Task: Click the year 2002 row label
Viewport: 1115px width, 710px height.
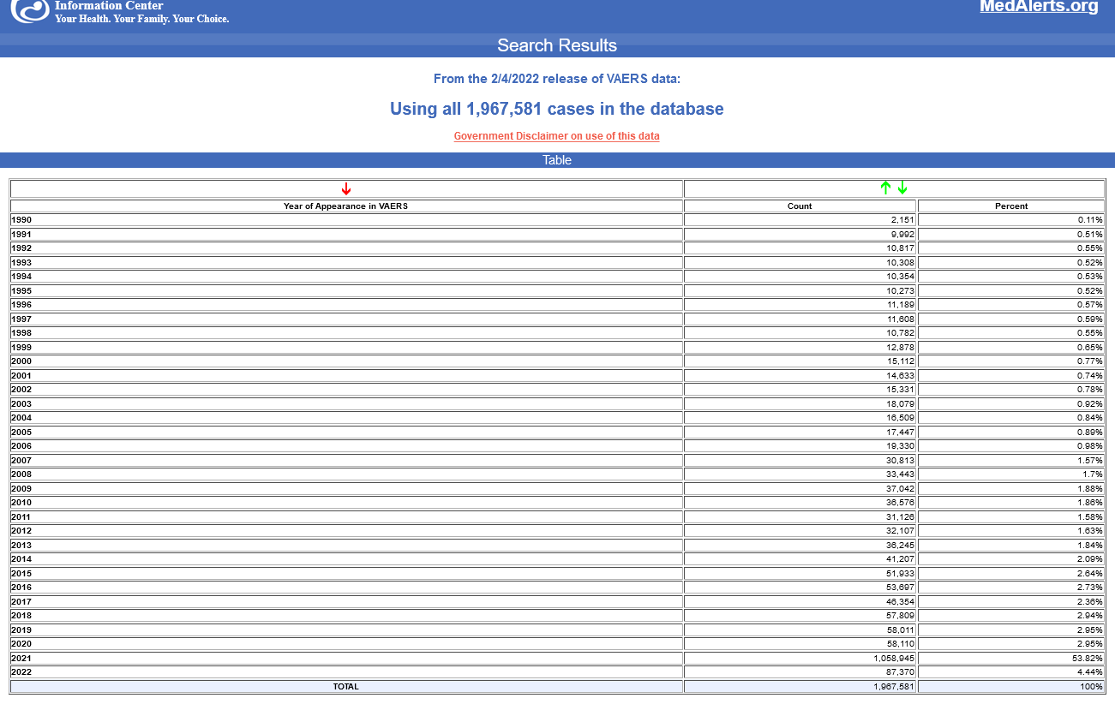Action: (21, 390)
